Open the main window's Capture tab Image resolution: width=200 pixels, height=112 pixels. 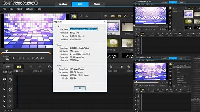point(63,4)
